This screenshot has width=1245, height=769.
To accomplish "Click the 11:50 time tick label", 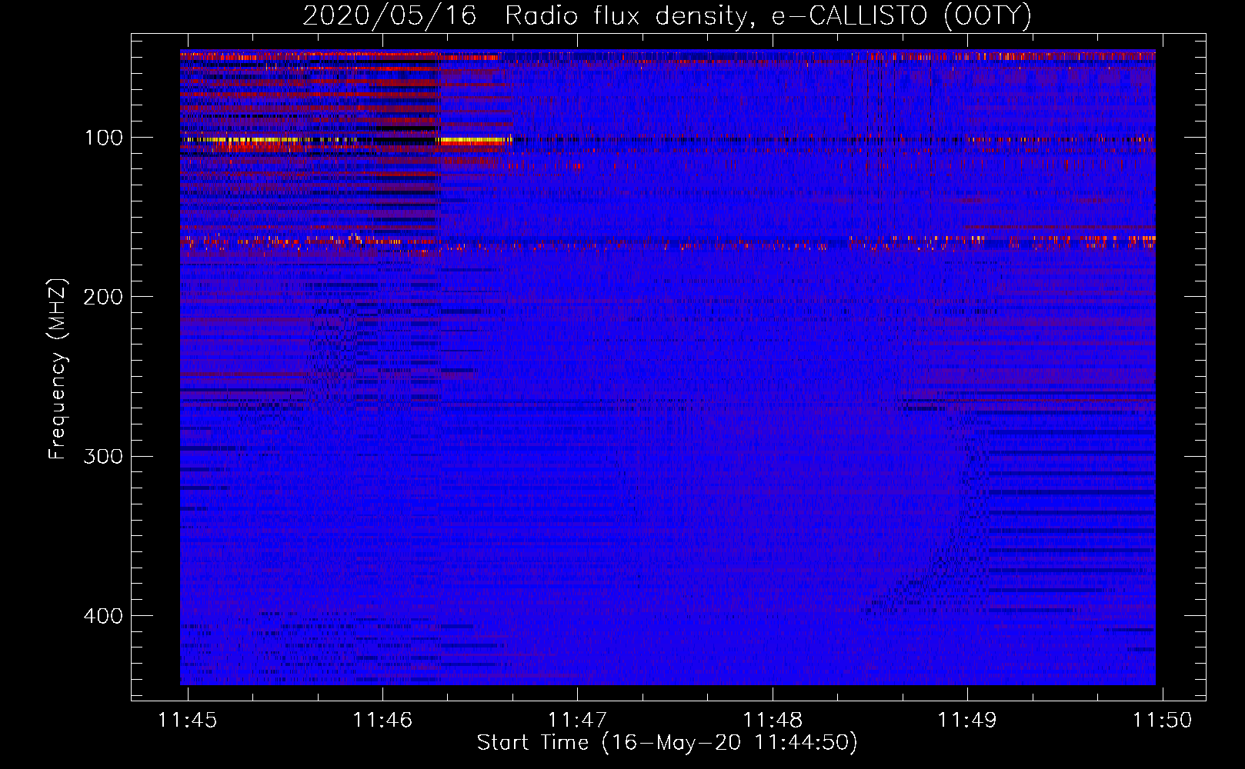I will click(x=1162, y=720).
